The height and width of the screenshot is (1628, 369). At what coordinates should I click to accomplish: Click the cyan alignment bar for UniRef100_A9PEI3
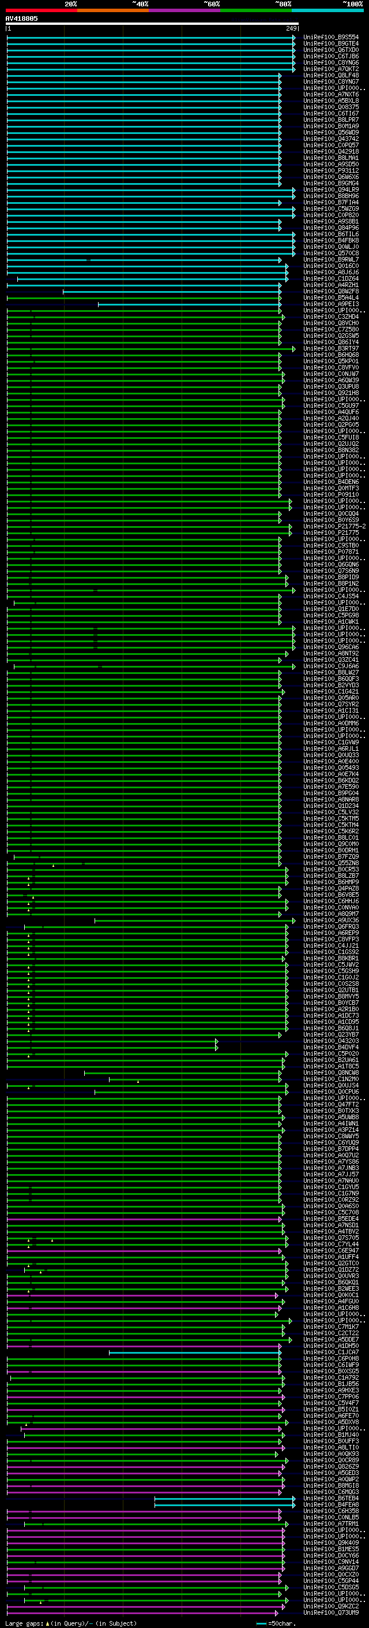190,304
